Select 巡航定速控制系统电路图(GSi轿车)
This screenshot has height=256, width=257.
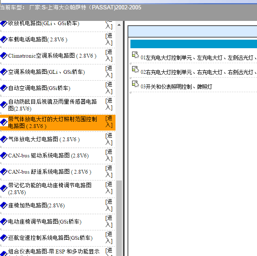(50, 238)
